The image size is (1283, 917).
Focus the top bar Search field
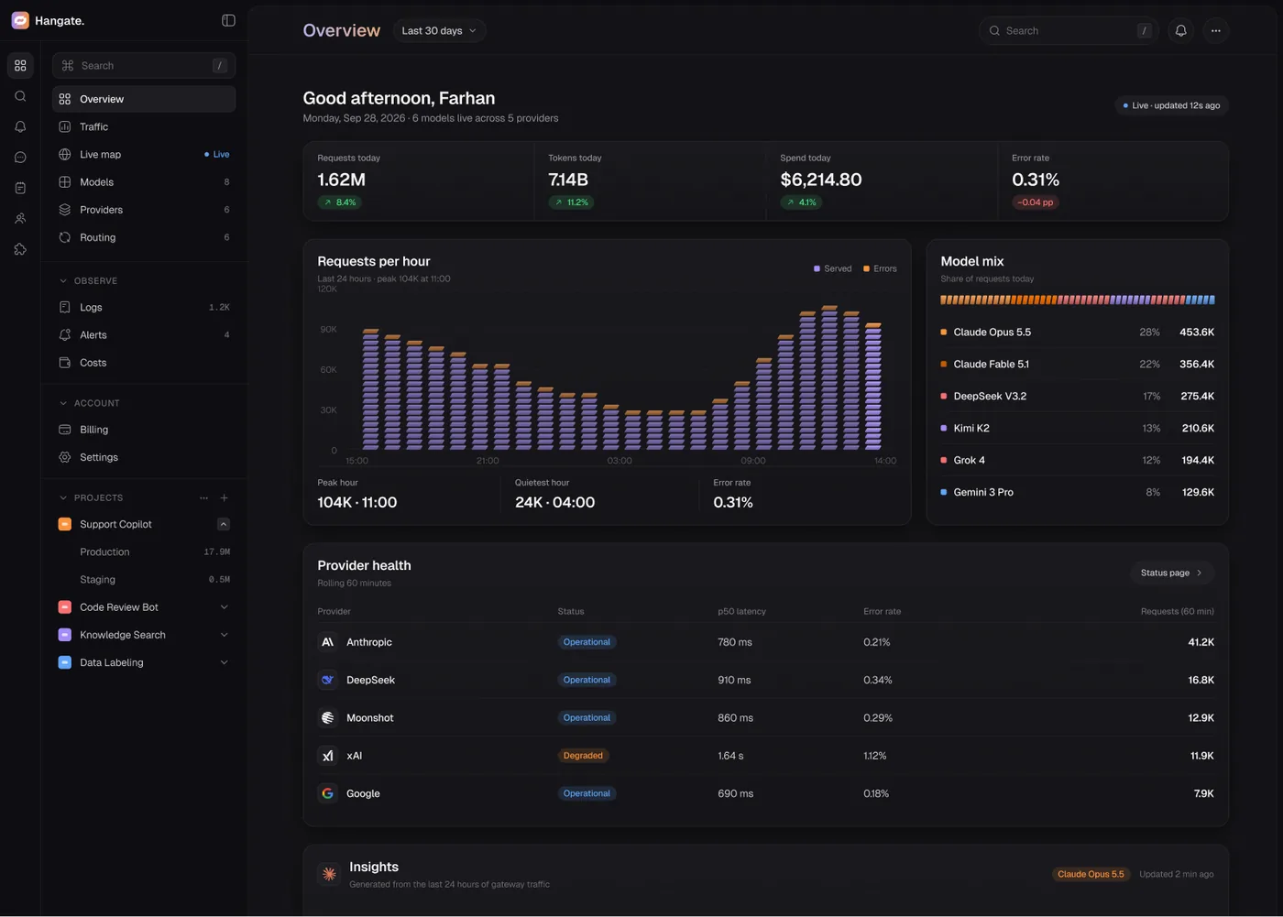click(1069, 30)
